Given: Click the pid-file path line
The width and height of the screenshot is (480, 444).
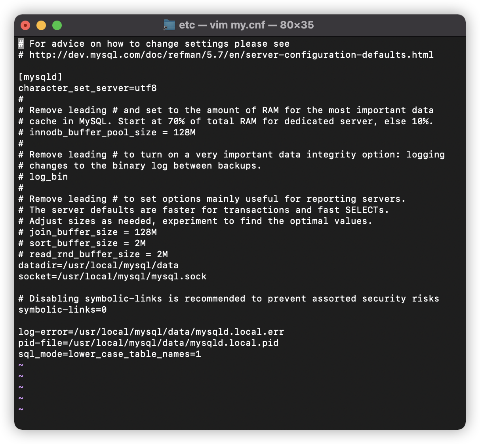Looking at the screenshot, I should [x=149, y=343].
